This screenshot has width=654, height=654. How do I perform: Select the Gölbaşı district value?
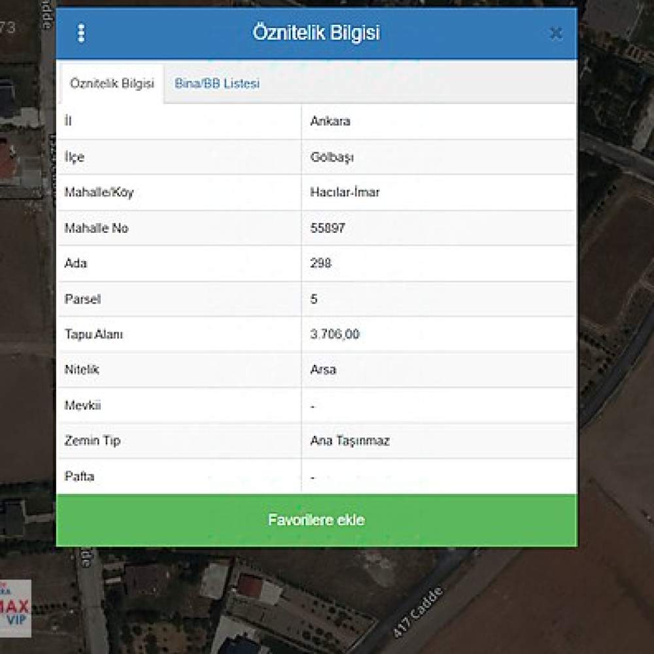332,157
